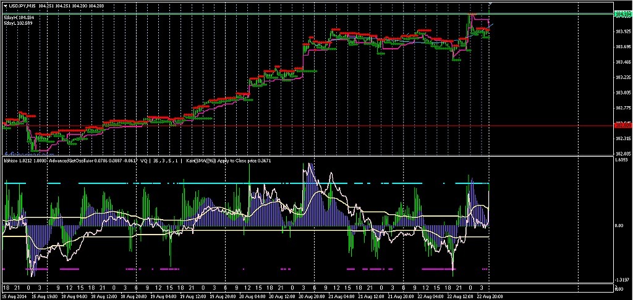Select the green 5-day high horizontal line
This screenshot has height=300, width=633.
pos(247,13)
